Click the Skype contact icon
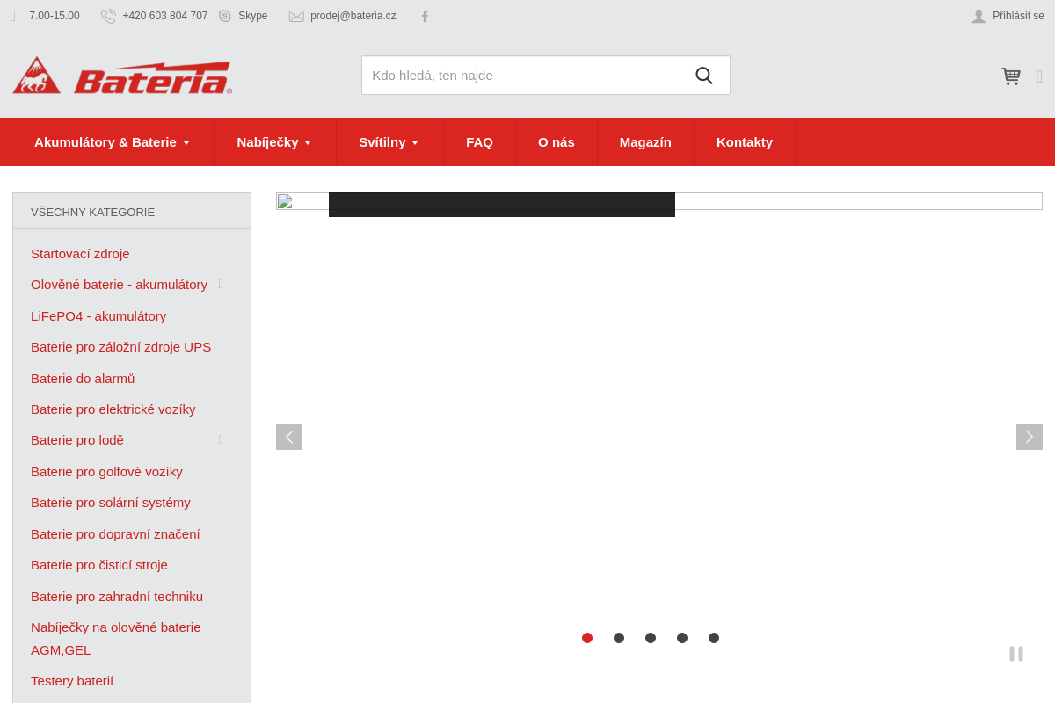Image resolution: width=1055 pixels, height=703 pixels. (x=225, y=16)
